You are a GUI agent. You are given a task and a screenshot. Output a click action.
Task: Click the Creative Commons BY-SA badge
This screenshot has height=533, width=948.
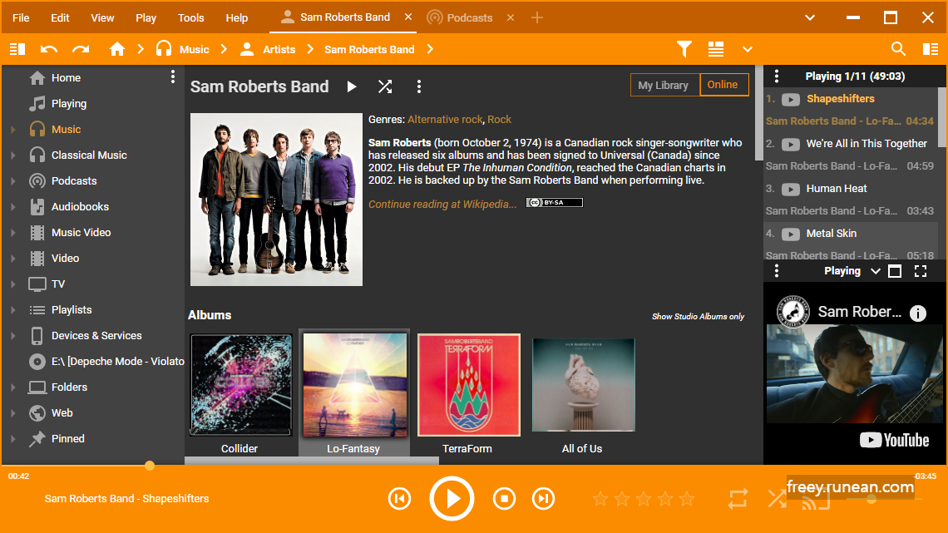[555, 202]
